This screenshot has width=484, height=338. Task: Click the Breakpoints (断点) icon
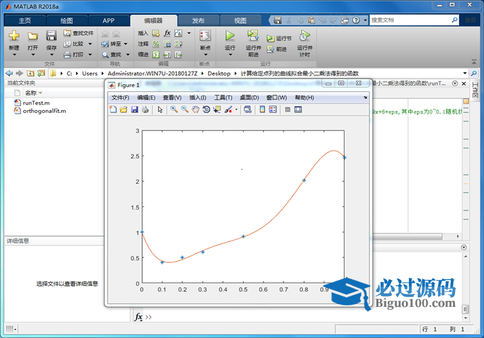pos(205,36)
